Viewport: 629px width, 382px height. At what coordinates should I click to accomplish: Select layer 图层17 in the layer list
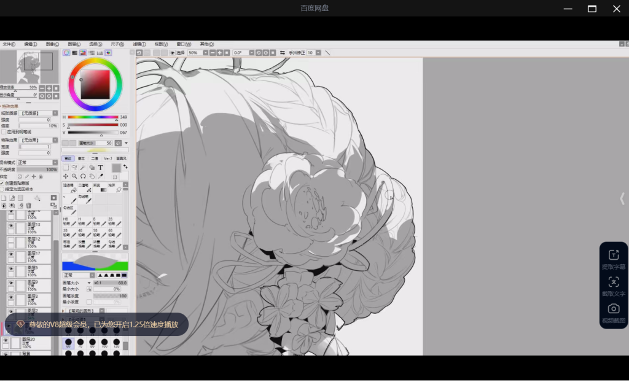click(x=34, y=254)
